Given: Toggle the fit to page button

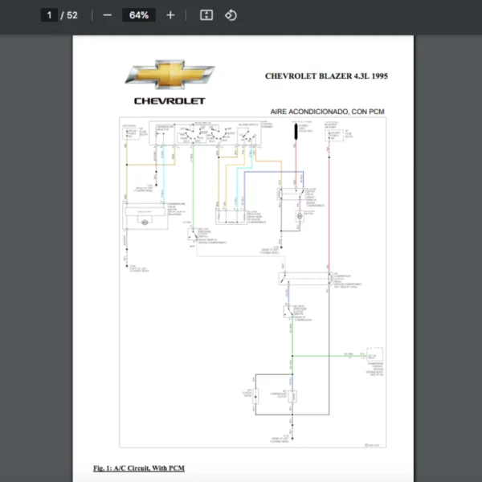Looking at the screenshot, I should 206,15.
